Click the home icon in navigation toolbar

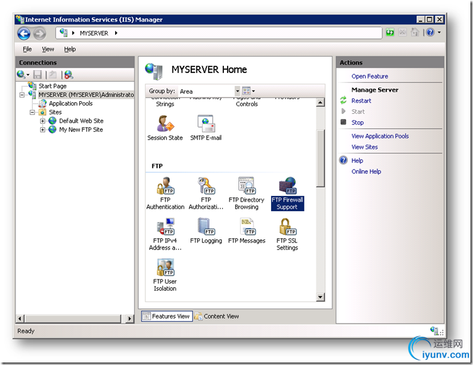pos(415,32)
